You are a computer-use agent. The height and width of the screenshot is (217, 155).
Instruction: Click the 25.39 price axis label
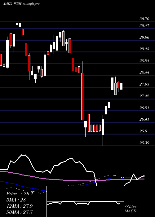coord(144,143)
